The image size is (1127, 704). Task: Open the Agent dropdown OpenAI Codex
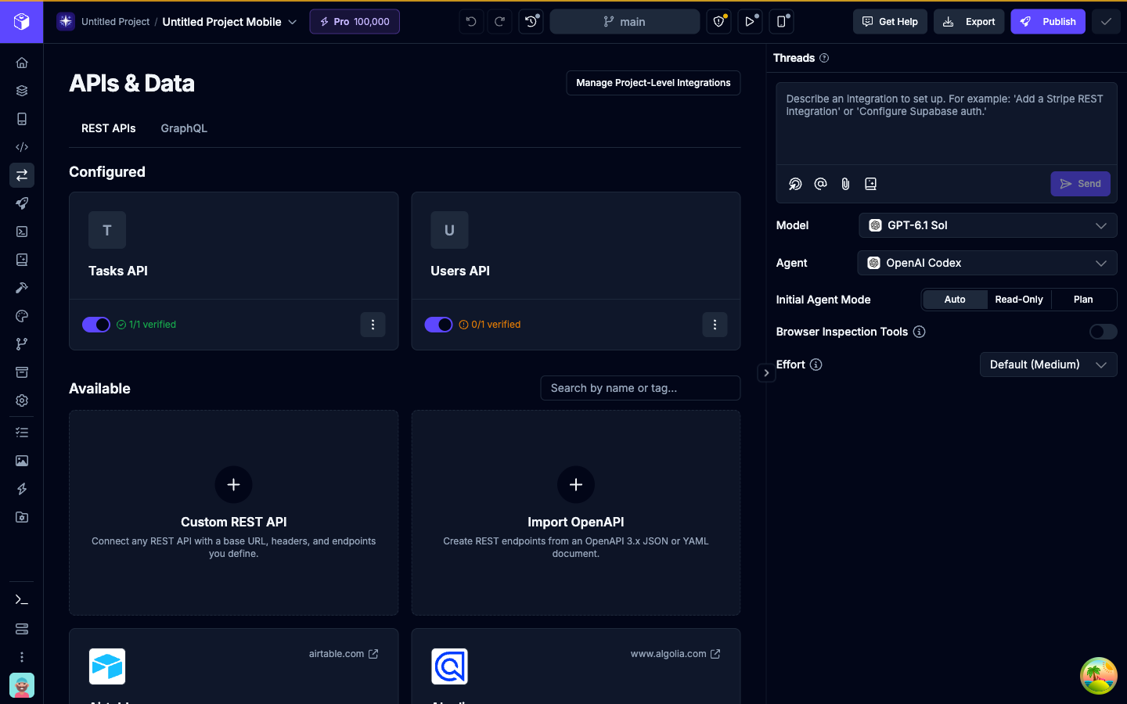(x=987, y=263)
